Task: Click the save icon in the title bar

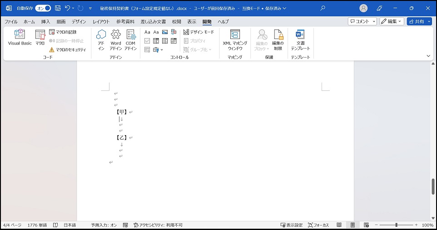Action: pos(58,8)
